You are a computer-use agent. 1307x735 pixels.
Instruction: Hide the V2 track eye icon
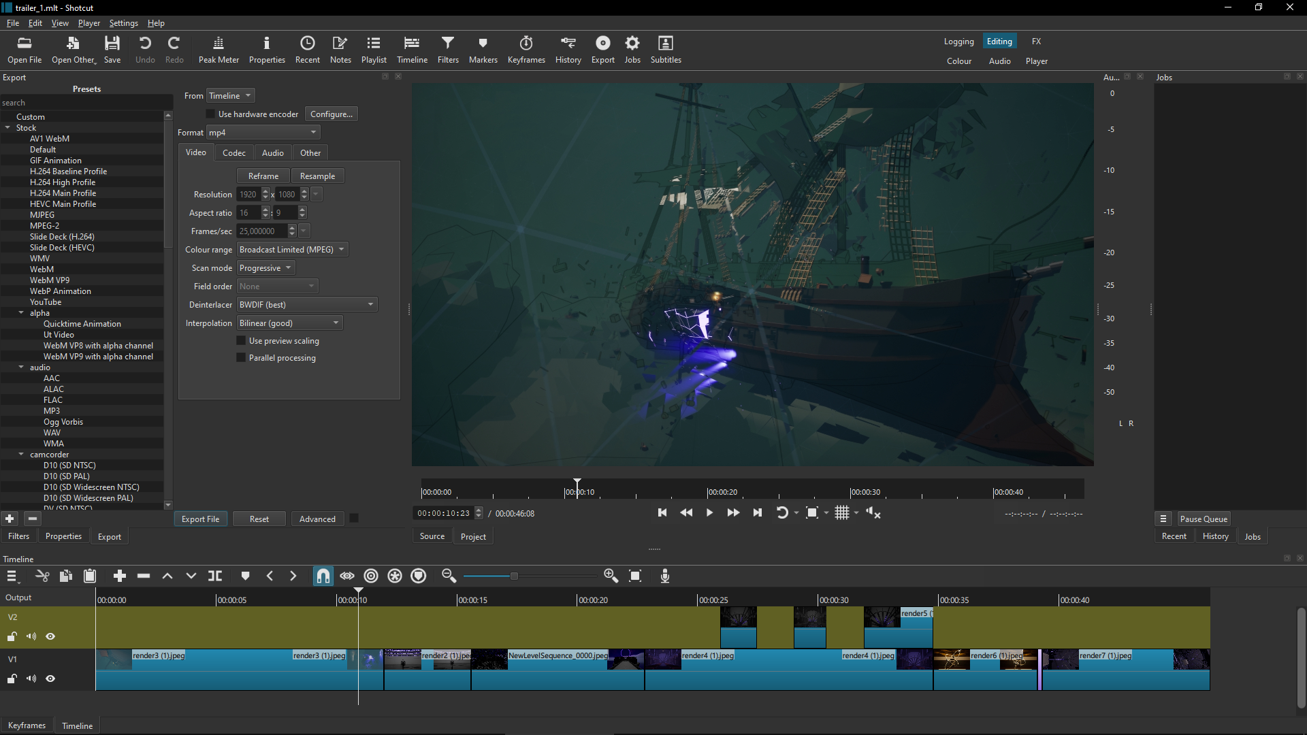(50, 637)
